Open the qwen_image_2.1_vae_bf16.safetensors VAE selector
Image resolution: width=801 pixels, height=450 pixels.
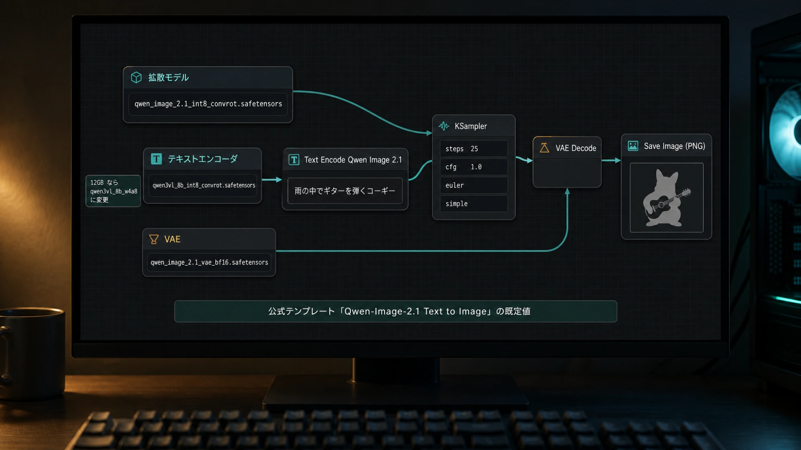[209, 262]
